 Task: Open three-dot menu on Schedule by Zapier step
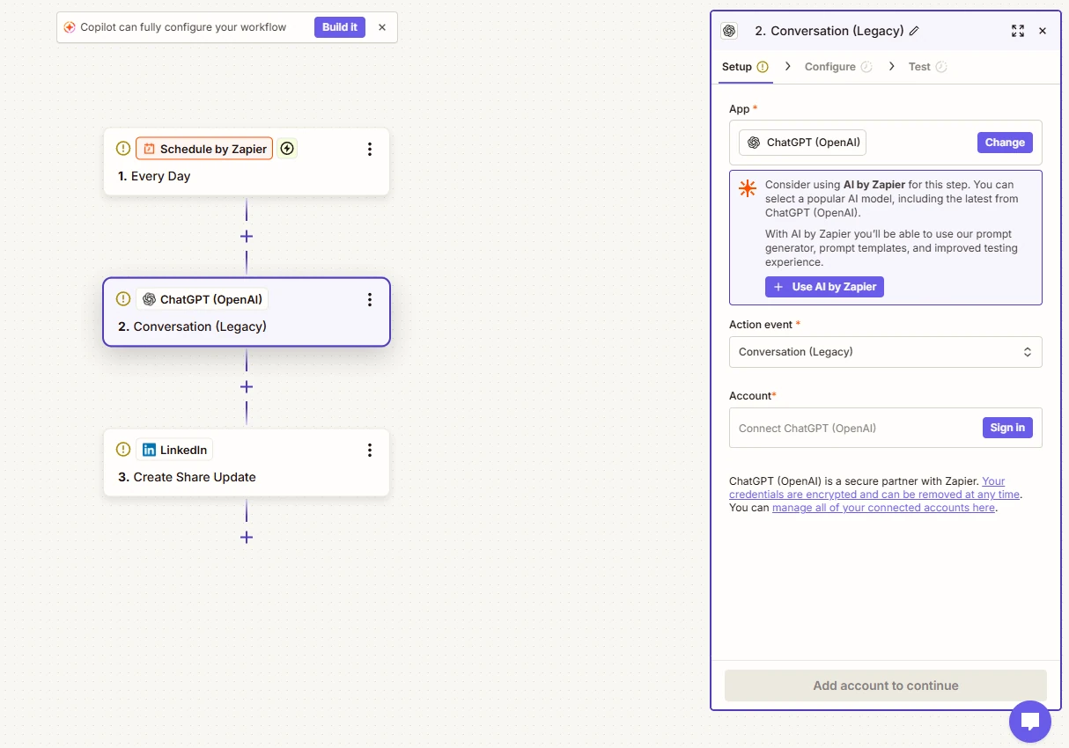click(370, 149)
